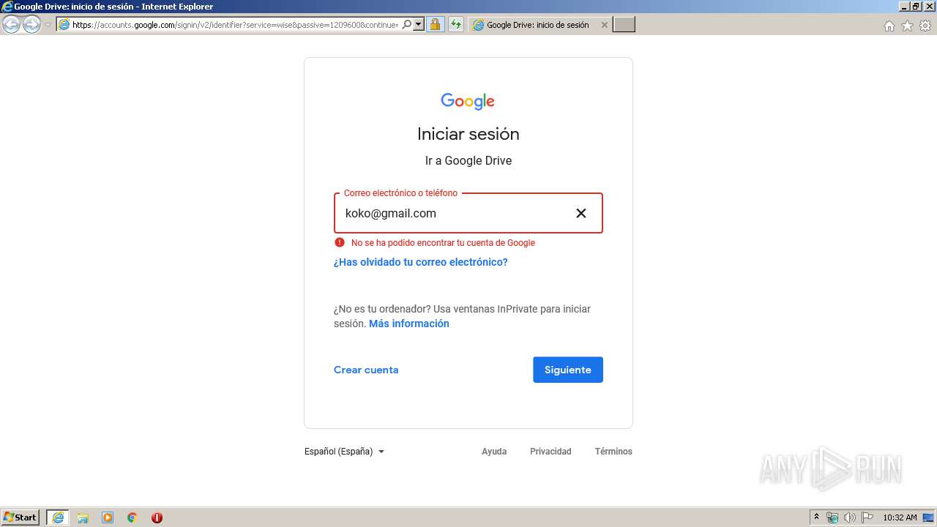Click the Google logo
The width and height of the screenshot is (937, 527).
point(468,101)
